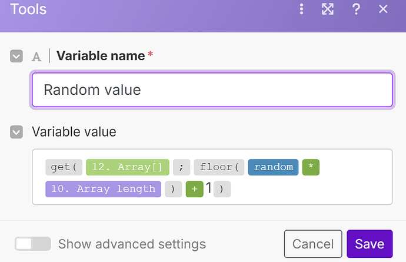Toggle the Variable value checkbox
Viewport: 406px width, 262px height.
pos(16,132)
